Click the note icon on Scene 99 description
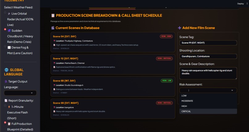Viewport: 249px width, 132px height. point(54,111)
